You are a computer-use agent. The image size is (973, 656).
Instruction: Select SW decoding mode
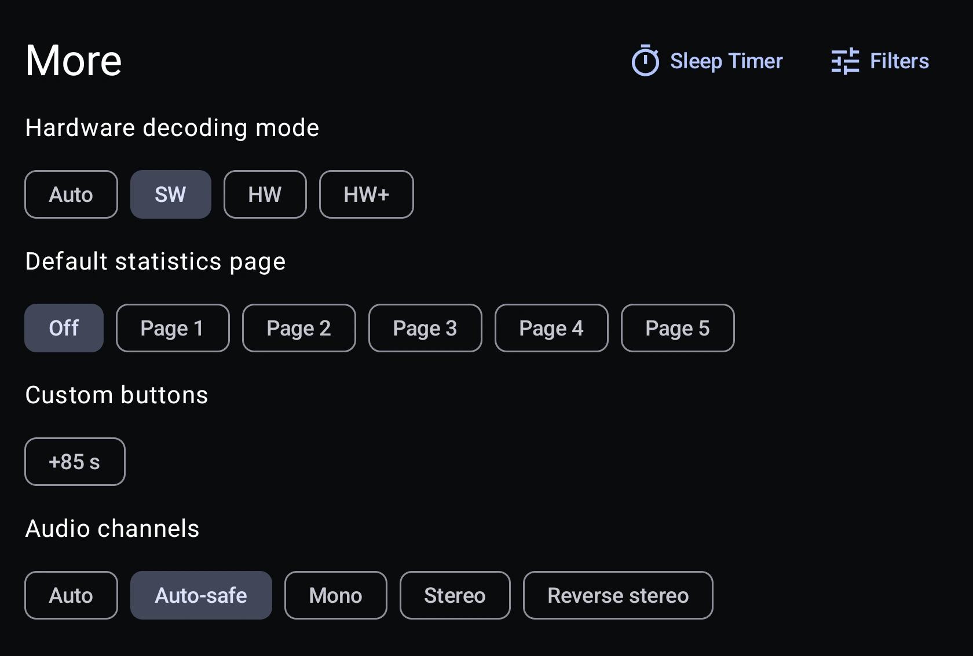pos(170,194)
